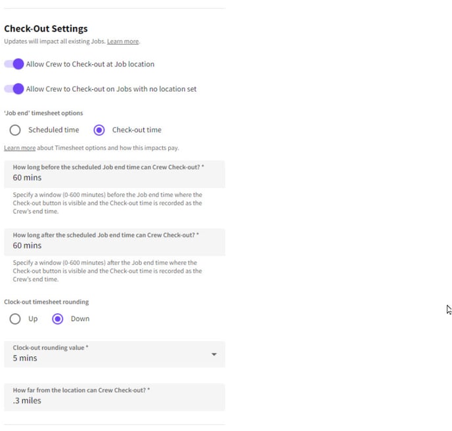Click the 'Scheduled time' label text
The width and height of the screenshot is (452, 431).
(54, 130)
